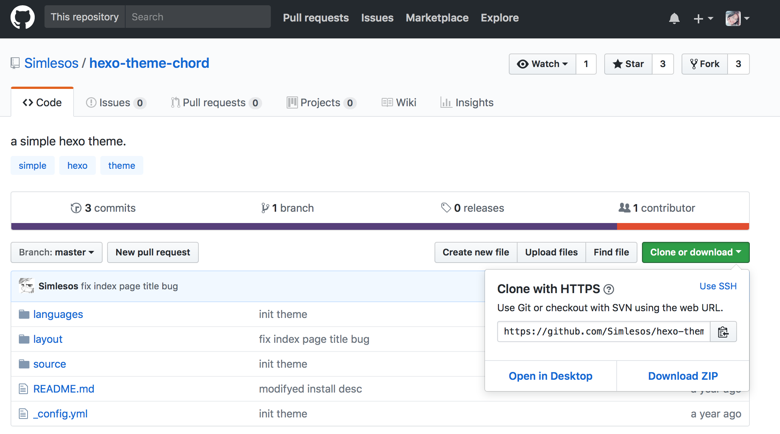Viewport: 780px width, 434px height.
Task: Open the README.md file link
Action: click(x=64, y=389)
